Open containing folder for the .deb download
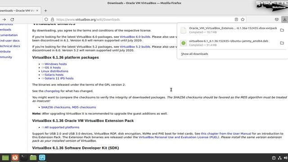The height and width of the screenshot is (162, 288). click(282, 43)
